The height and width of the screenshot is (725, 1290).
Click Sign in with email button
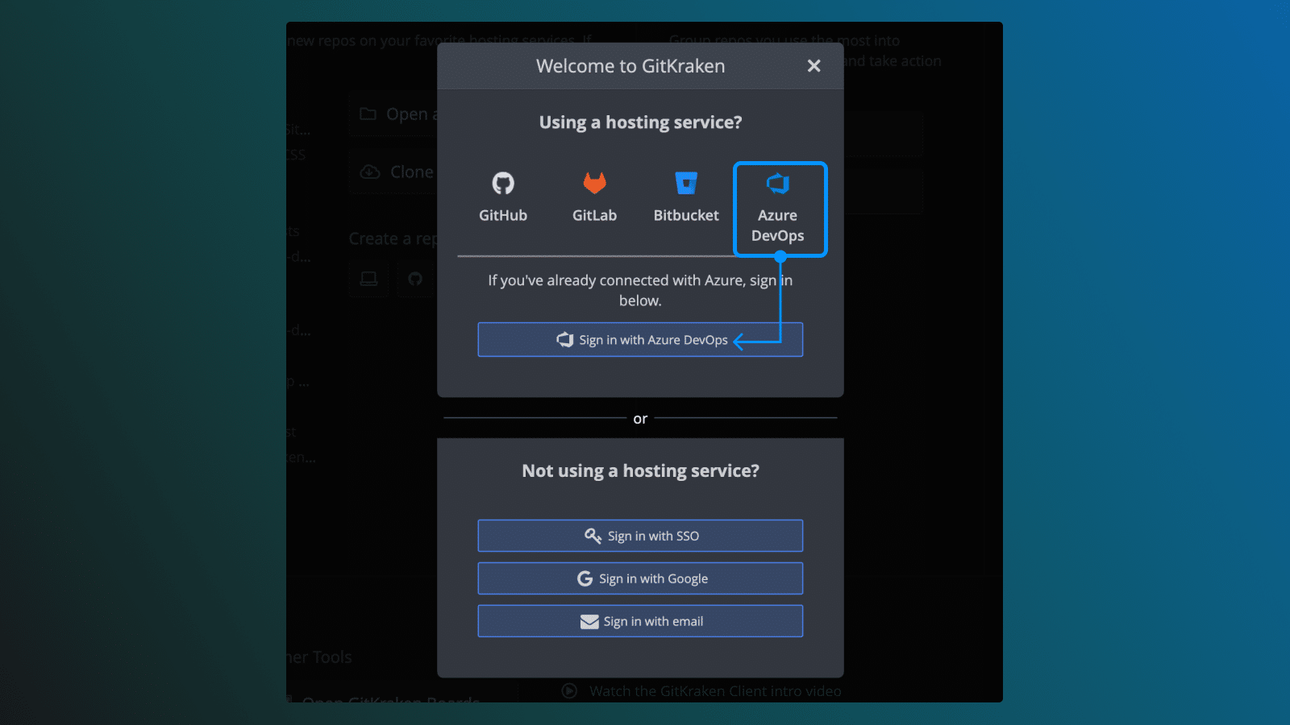pos(640,621)
